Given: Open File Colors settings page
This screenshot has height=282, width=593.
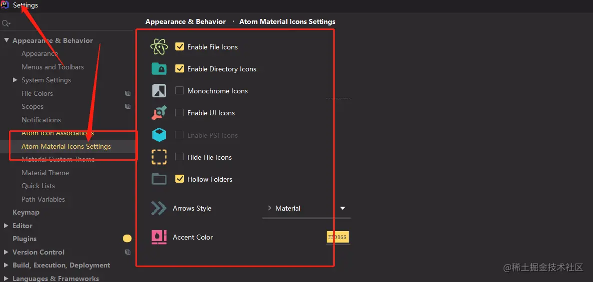Looking at the screenshot, I should [x=37, y=93].
